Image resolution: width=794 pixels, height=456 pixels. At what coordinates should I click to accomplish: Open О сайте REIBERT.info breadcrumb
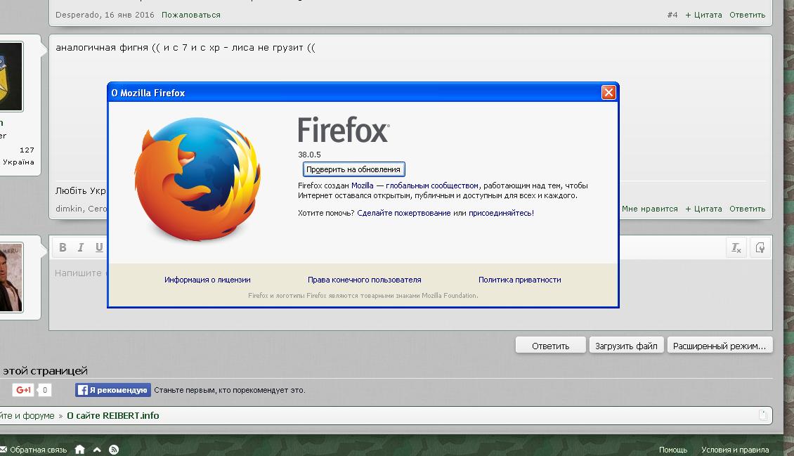tap(113, 415)
